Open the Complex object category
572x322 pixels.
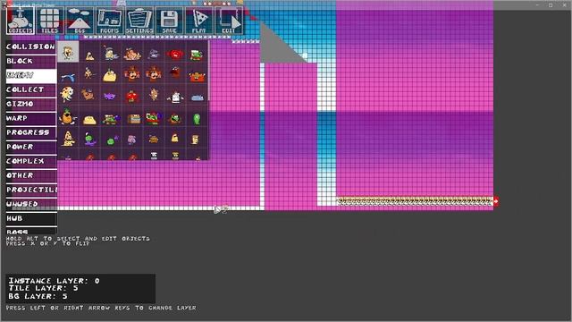[x=31, y=161]
